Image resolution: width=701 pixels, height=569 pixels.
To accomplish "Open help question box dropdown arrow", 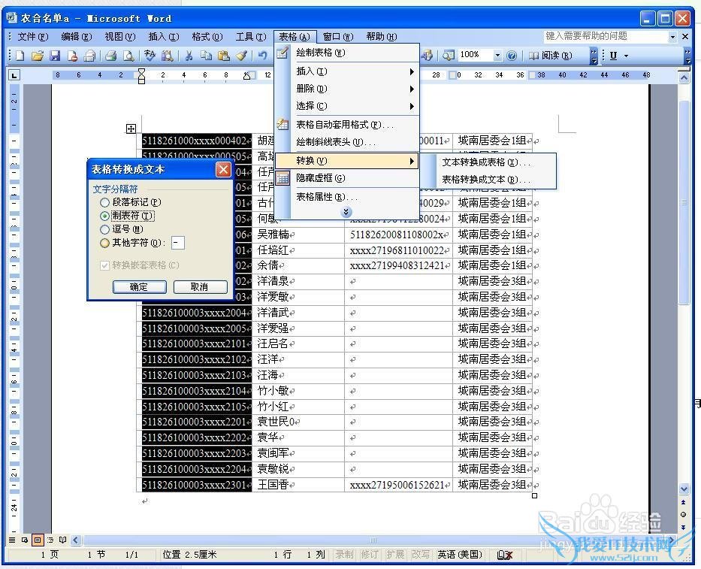I will 672,37.
